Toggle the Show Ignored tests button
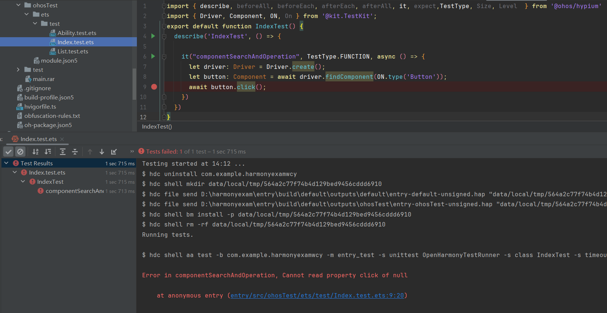The image size is (607, 313). pyautogui.click(x=20, y=152)
